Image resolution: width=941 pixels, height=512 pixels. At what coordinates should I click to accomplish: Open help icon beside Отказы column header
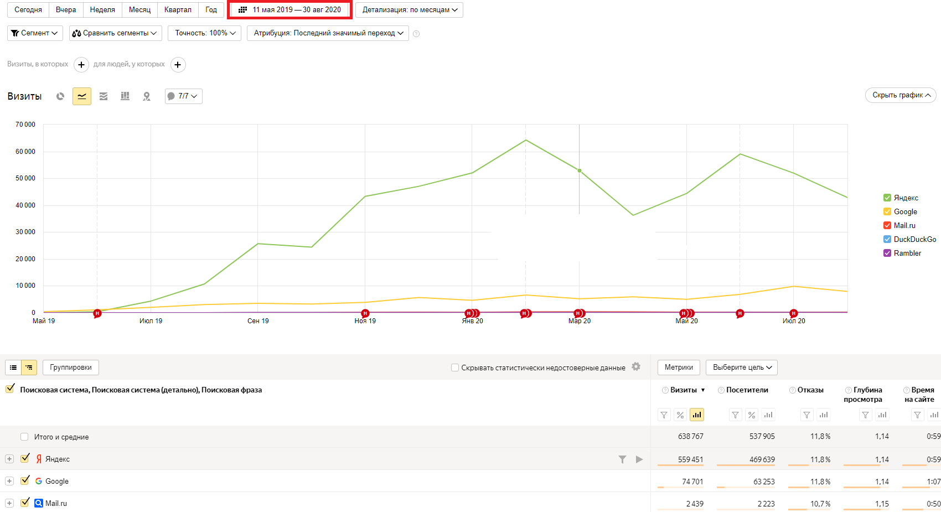point(793,390)
